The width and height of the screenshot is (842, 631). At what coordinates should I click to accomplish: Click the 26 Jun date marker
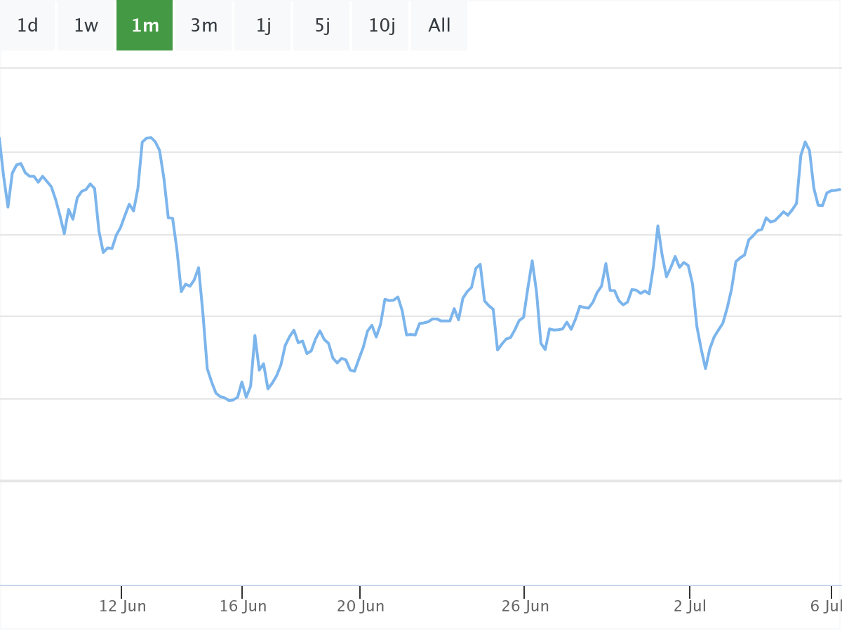(x=525, y=606)
